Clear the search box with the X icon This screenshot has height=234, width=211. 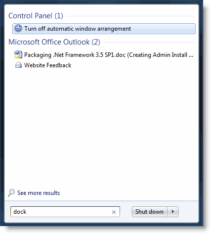pos(114,212)
